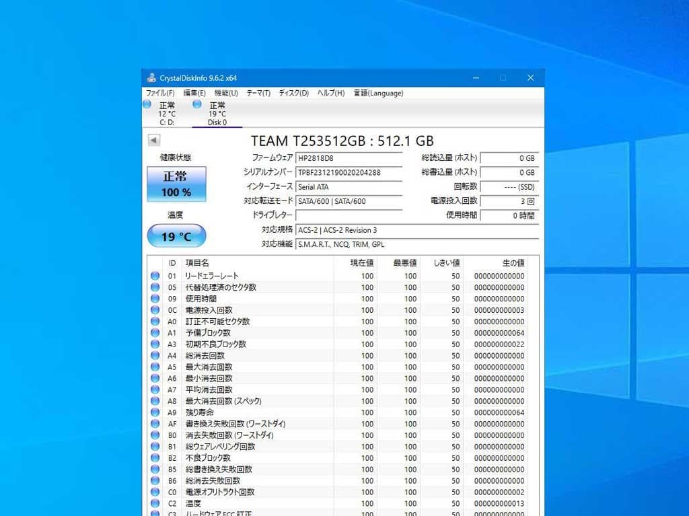Click the back arrow to switch disks
This screenshot has width=689, height=516.
153,140
